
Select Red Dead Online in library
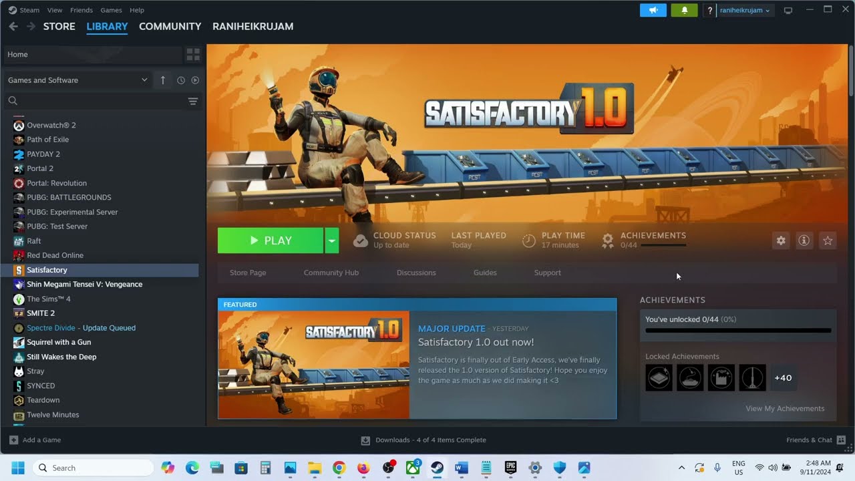(x=55, y=255)
